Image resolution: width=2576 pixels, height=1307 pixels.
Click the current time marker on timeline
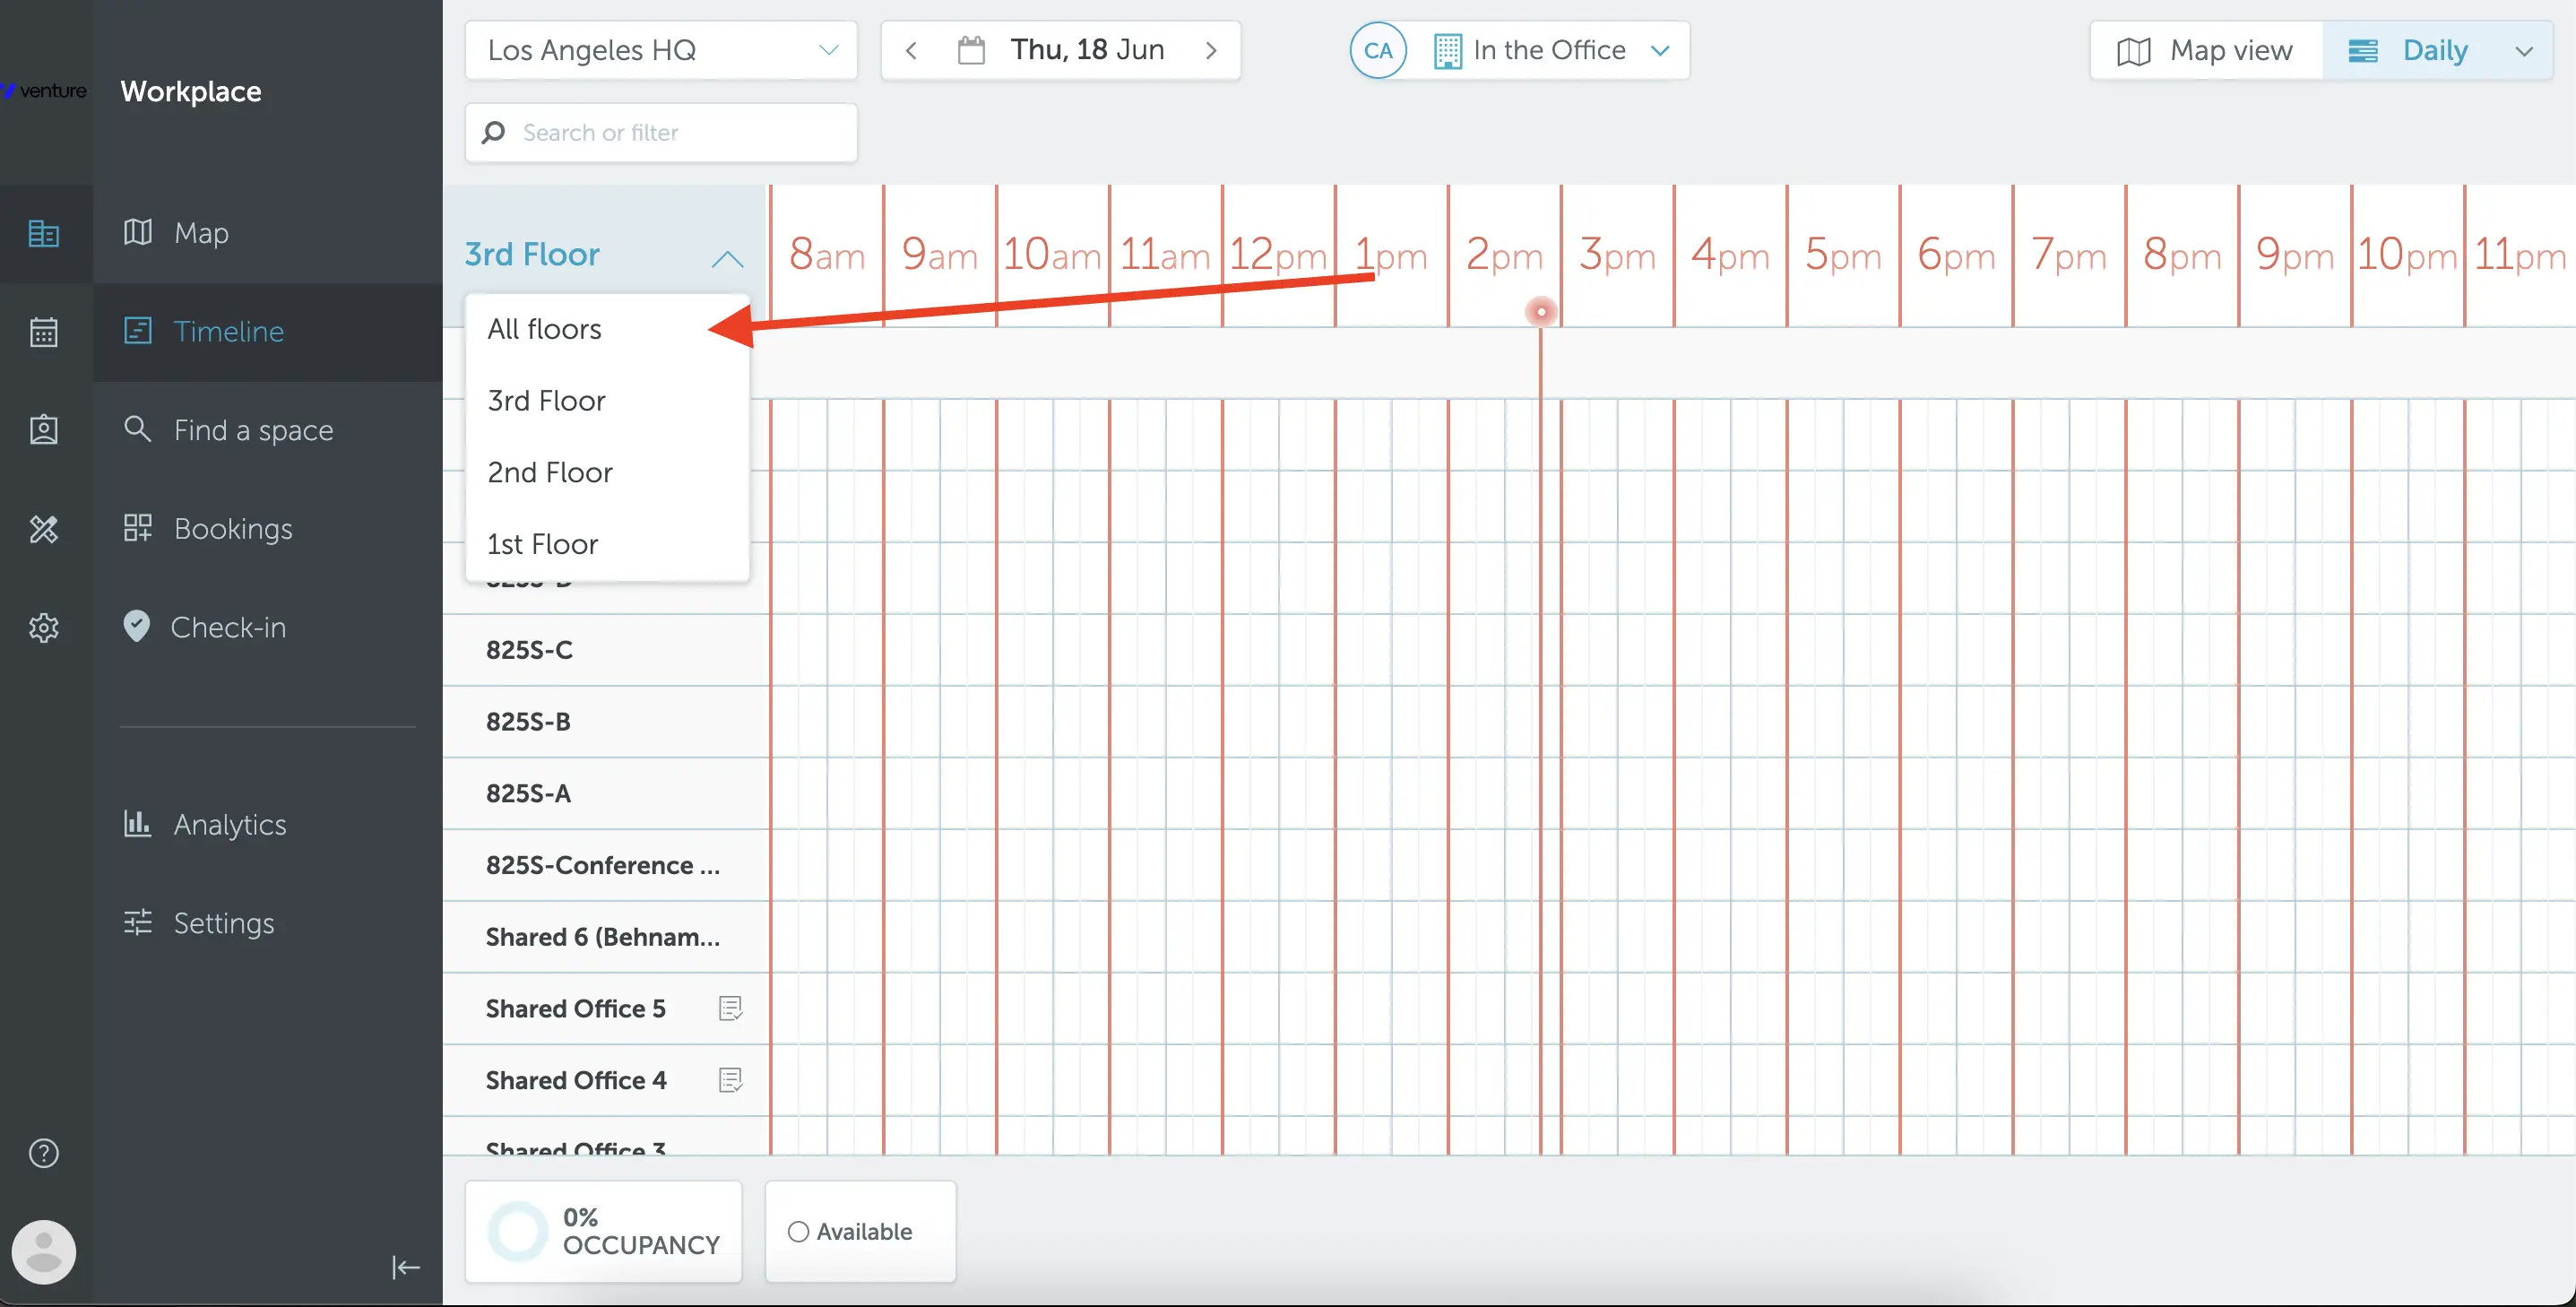coord(1541,312)
